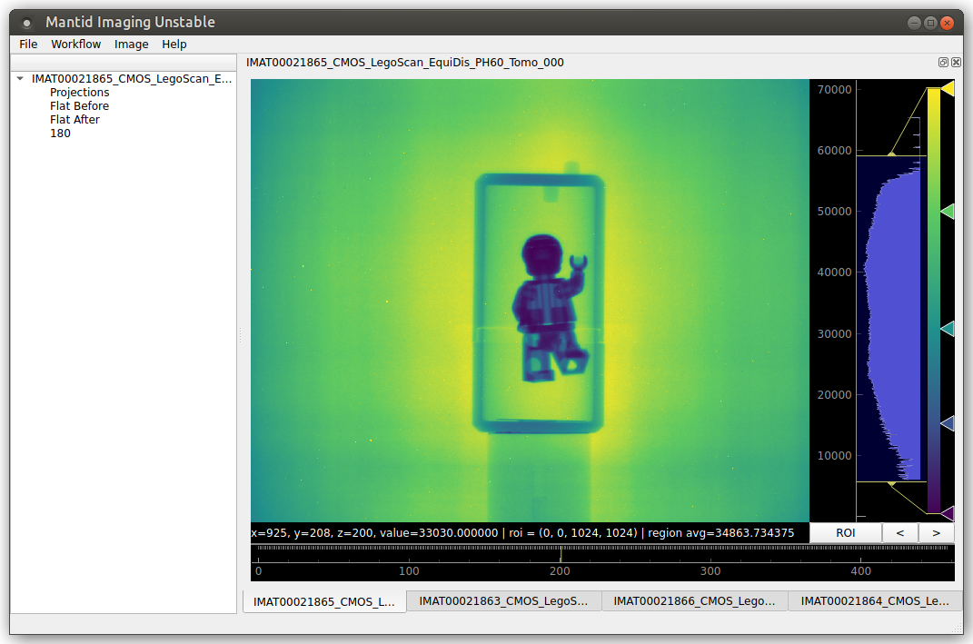
Task: Click the window menu dot icon in title bar
Action: click(x=26, y=23)
